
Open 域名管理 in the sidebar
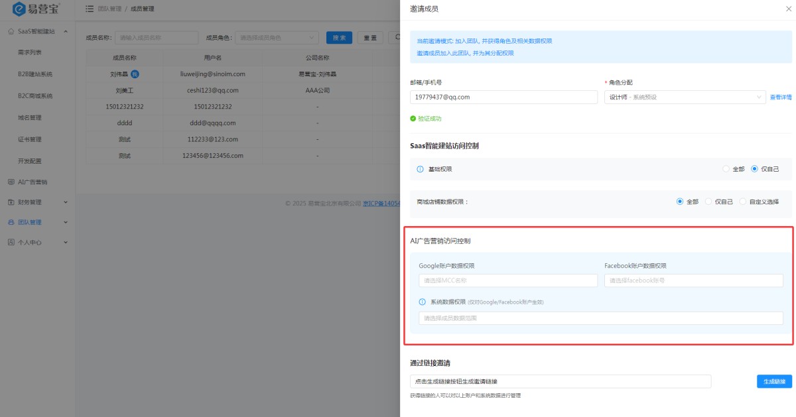[30, 117]
